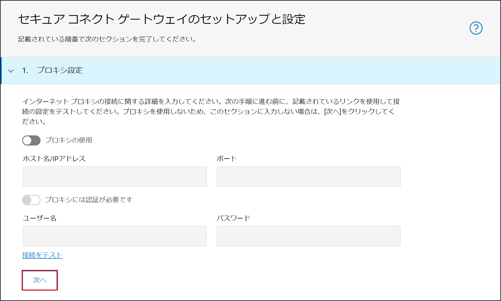This screenshot has height=301, width=501.
Task: Toggle the プロキシには認証が必要です switch
Action: coord(31,200)
